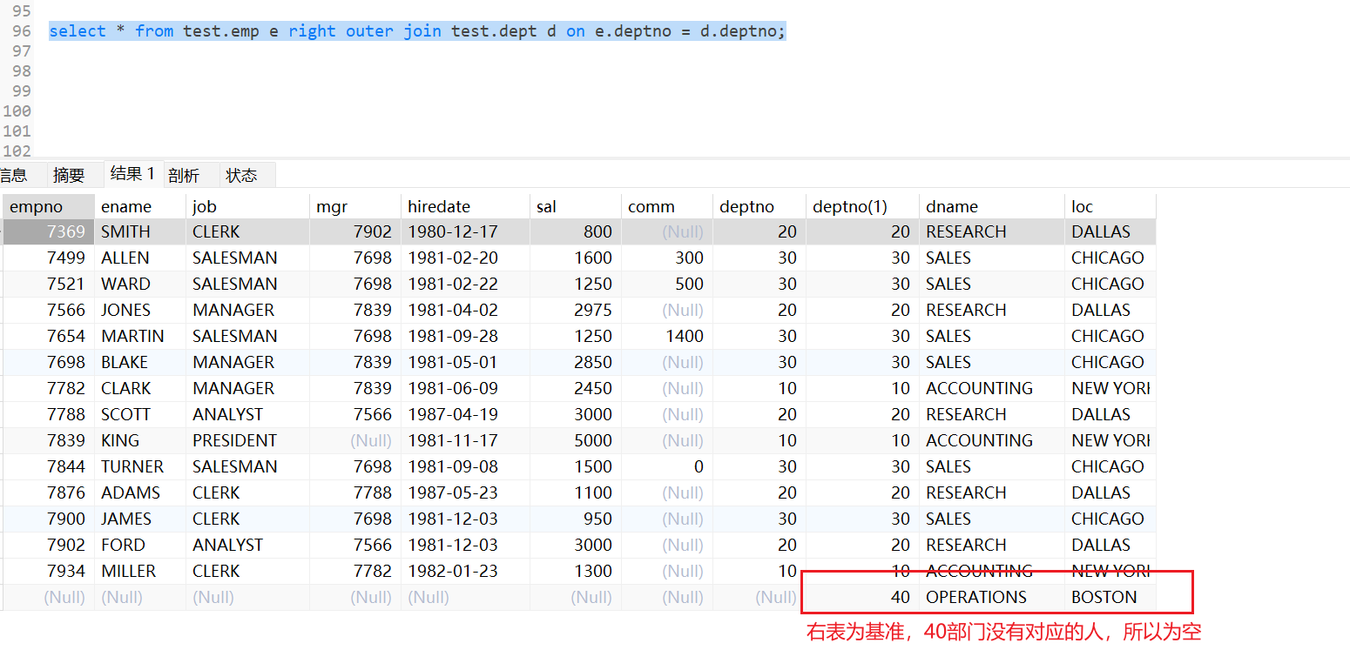Viewport: 1350px width, 670px height.
Task: Click the 结果 1 tab
Action: (x=132, y=174)
